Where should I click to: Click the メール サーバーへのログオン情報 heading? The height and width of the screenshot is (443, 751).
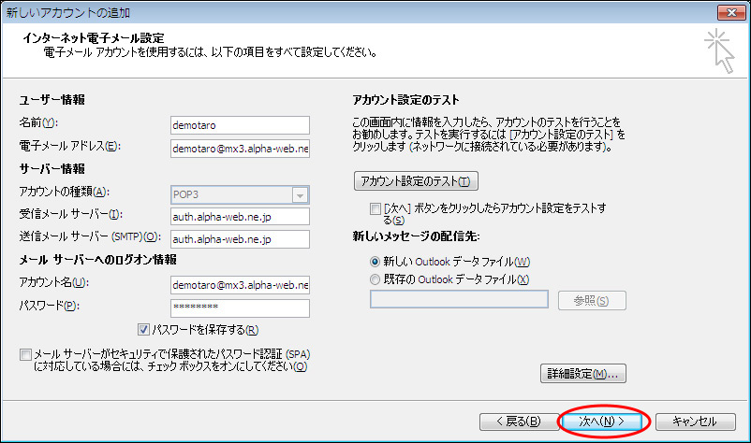[98, 260]
